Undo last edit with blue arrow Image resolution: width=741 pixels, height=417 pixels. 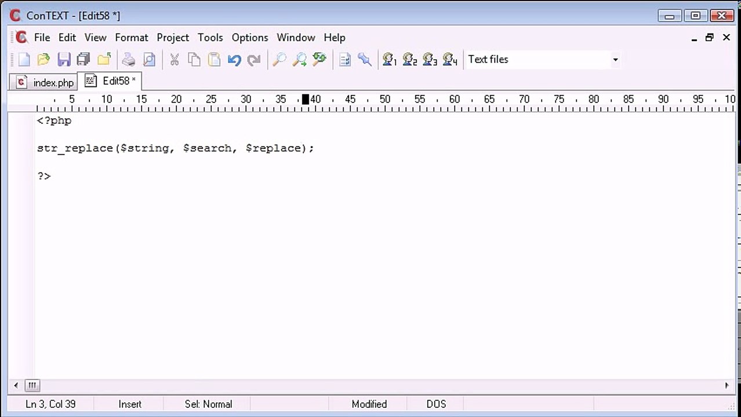pos(234,59)
